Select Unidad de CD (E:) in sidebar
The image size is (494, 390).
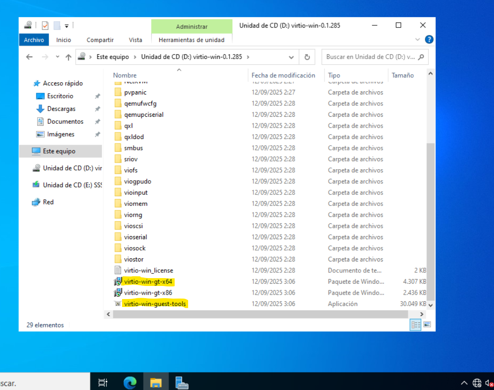(x=72, y=185)
